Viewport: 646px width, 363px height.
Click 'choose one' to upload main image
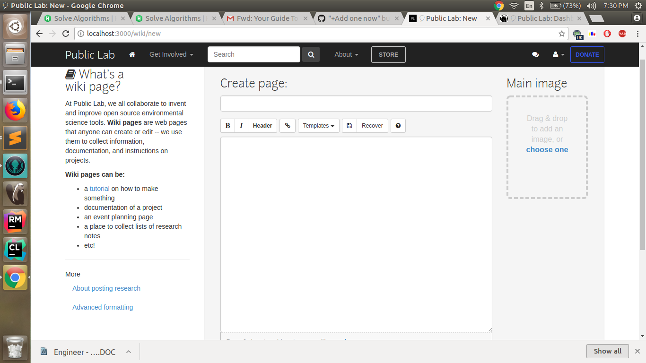click(x=547, y=150)
